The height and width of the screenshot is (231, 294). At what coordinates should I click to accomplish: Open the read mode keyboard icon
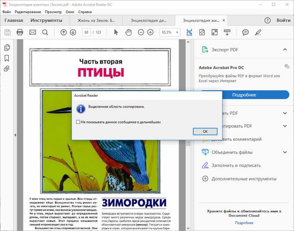click(x=227, y=32)
